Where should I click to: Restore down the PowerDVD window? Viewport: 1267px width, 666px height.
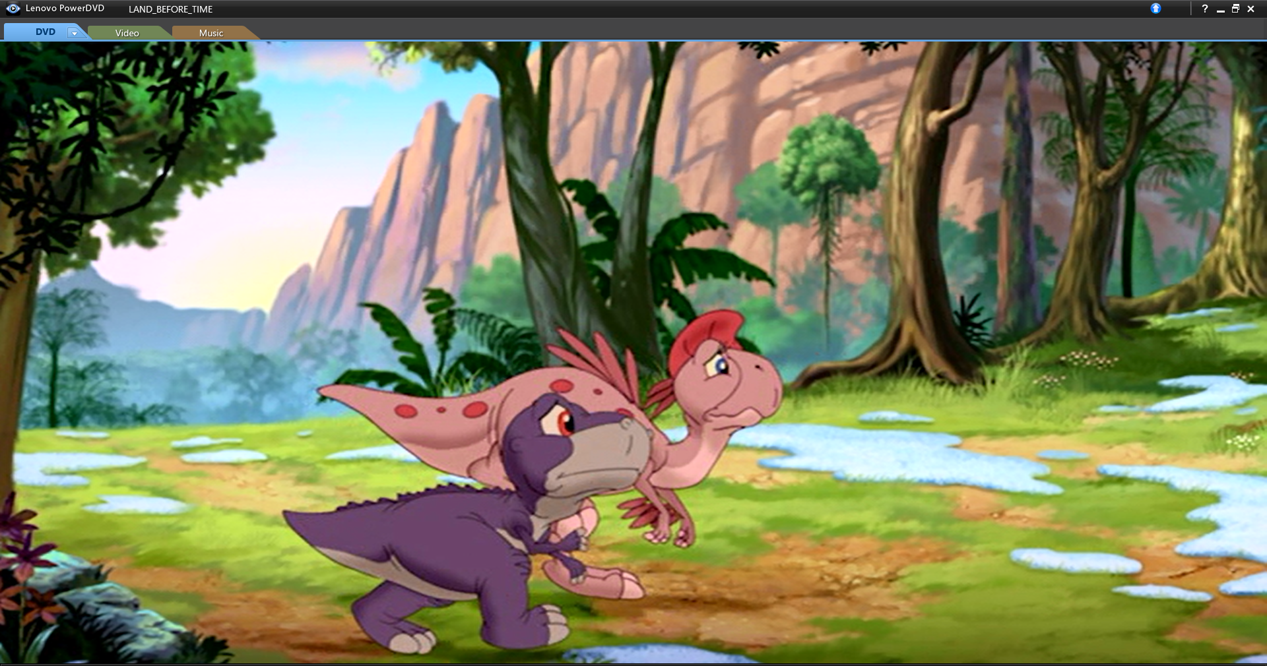(1235, 9)
